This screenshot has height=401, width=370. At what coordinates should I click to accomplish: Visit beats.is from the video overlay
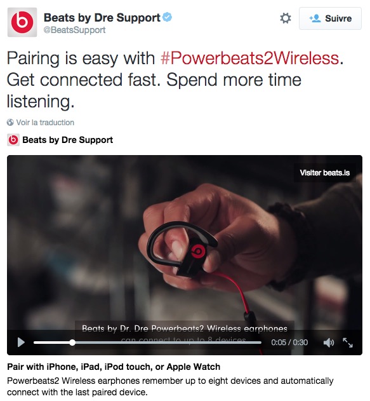coord(324,173)
